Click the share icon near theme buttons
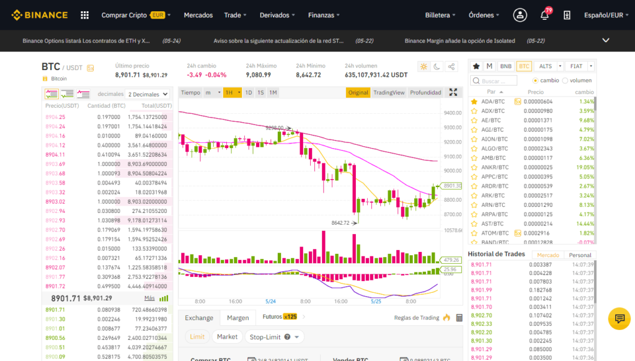The image size is (635, 361). tap(451, 67)
